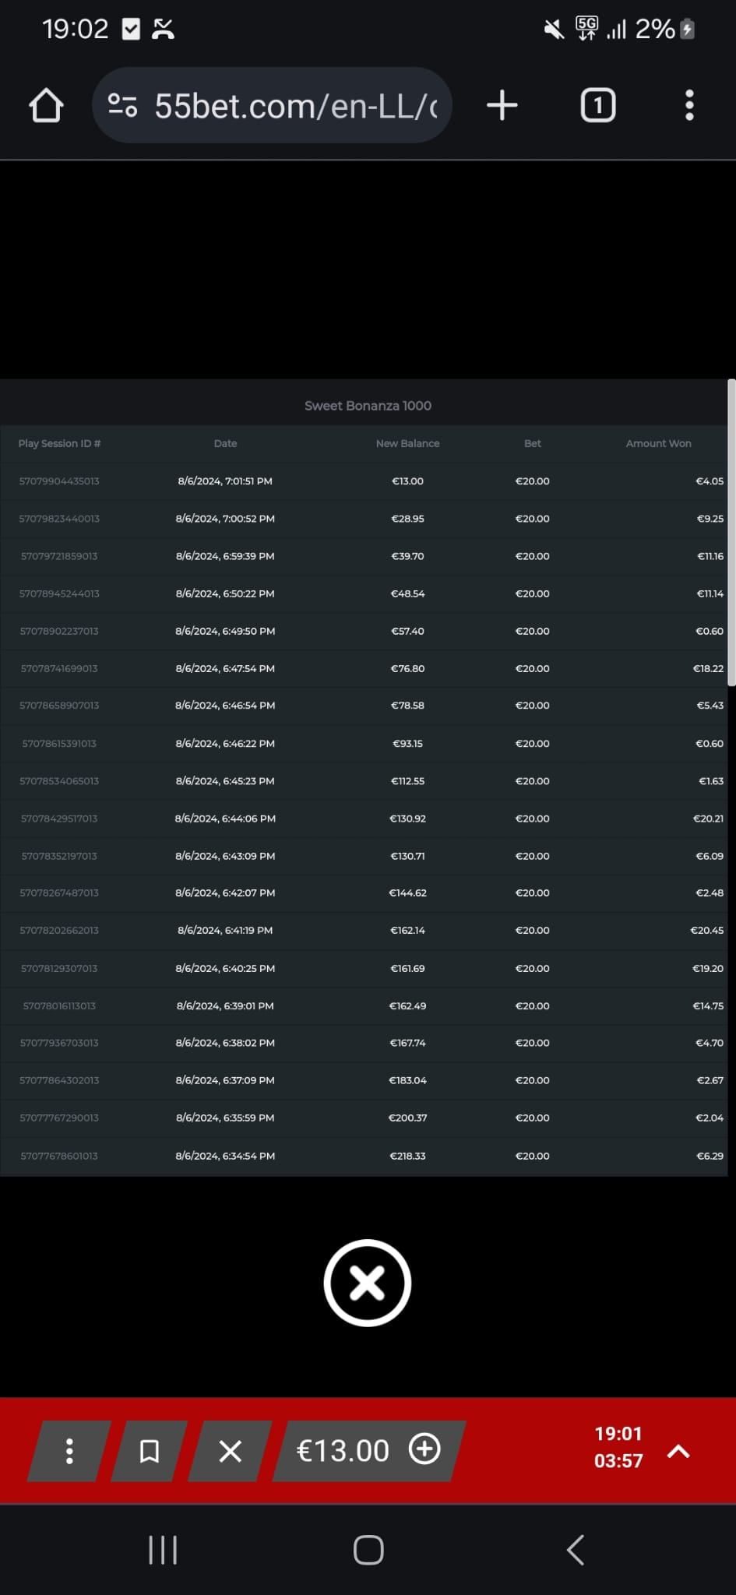The image size is (736, 1595).
Task: Expand the session timer panel chevron
Action: tap(678, 1451)
